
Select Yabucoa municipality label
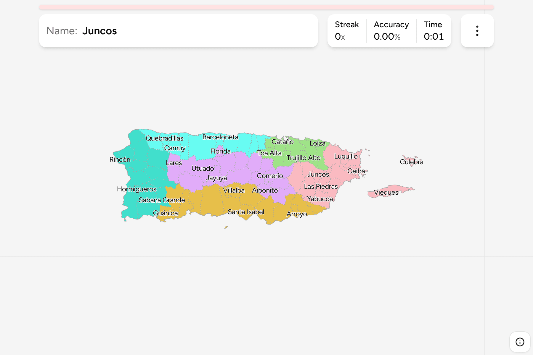(320, 199)
